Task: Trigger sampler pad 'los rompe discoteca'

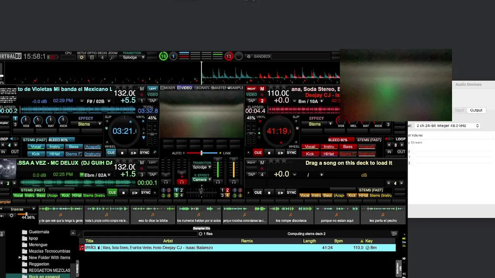Action: [x=291, y=215]
